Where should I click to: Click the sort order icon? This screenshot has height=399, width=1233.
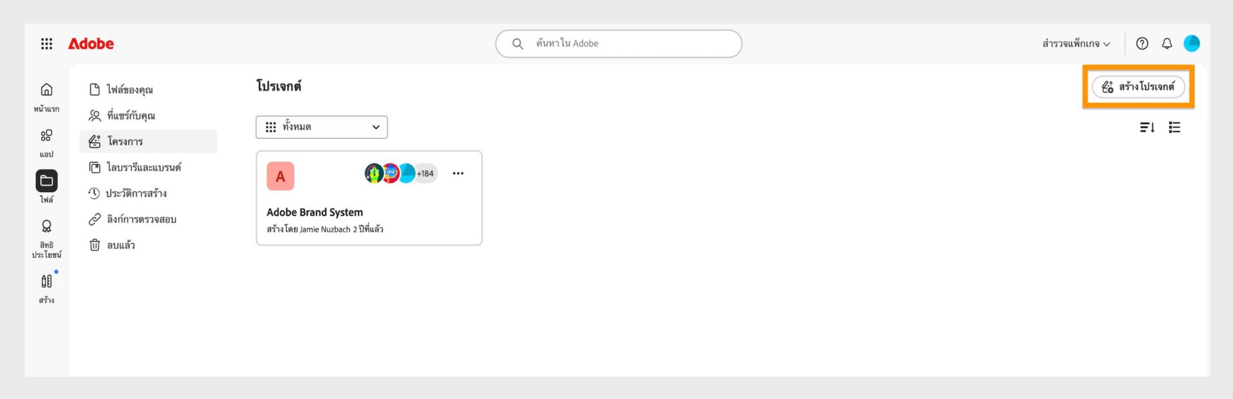1147,127
